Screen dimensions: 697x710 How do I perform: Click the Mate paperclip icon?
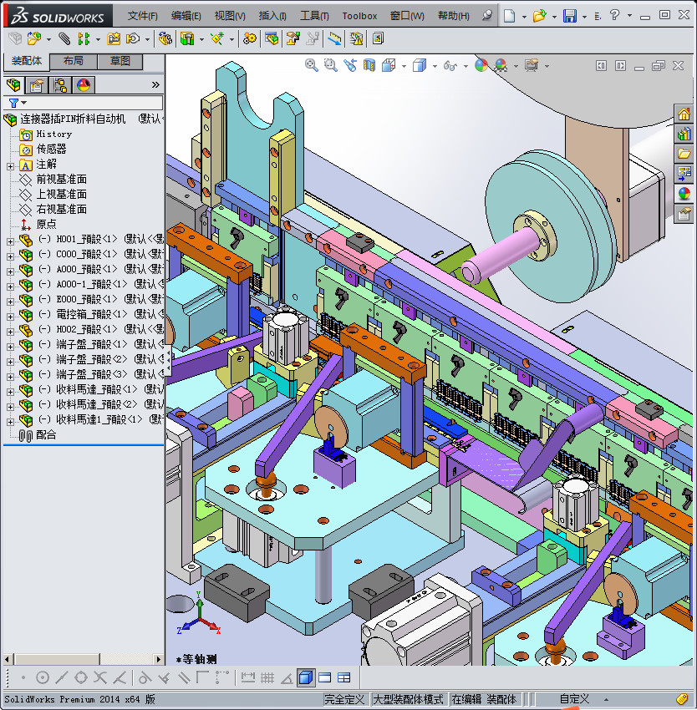tap(64, 39)
